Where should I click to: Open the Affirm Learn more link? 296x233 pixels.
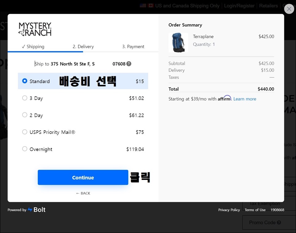[x=245, y=99]
